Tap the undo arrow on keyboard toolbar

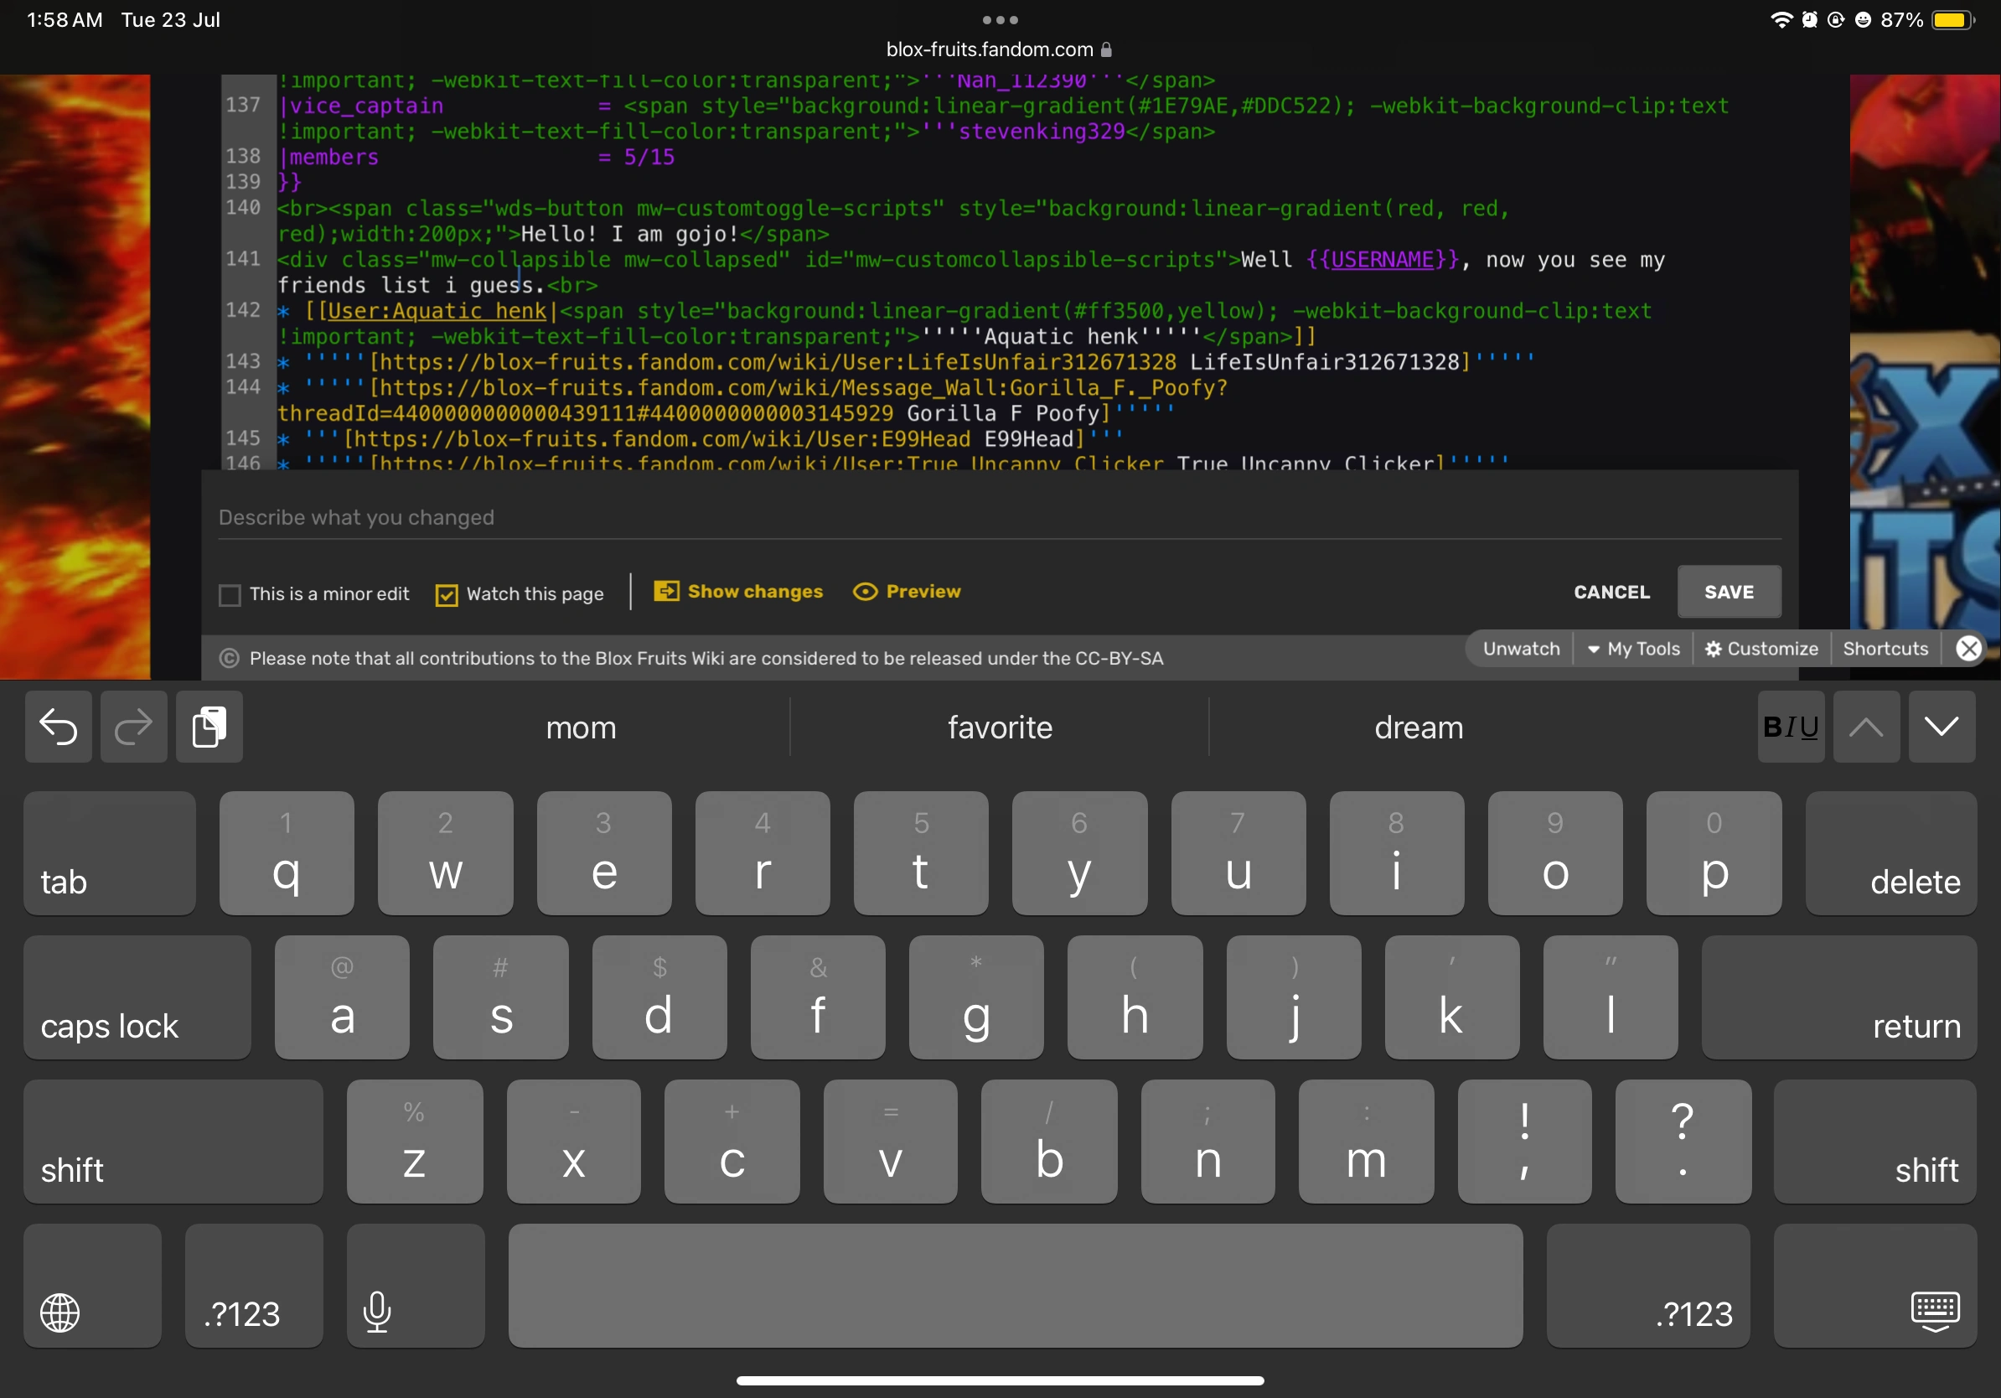pyautogui.click(x=59, y=727)
